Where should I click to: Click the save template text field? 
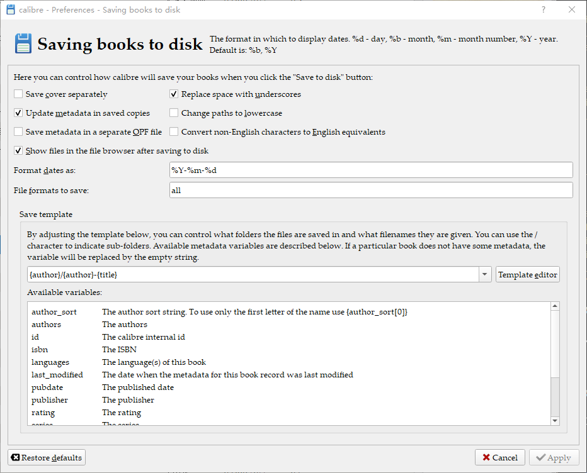pos(253,274)
